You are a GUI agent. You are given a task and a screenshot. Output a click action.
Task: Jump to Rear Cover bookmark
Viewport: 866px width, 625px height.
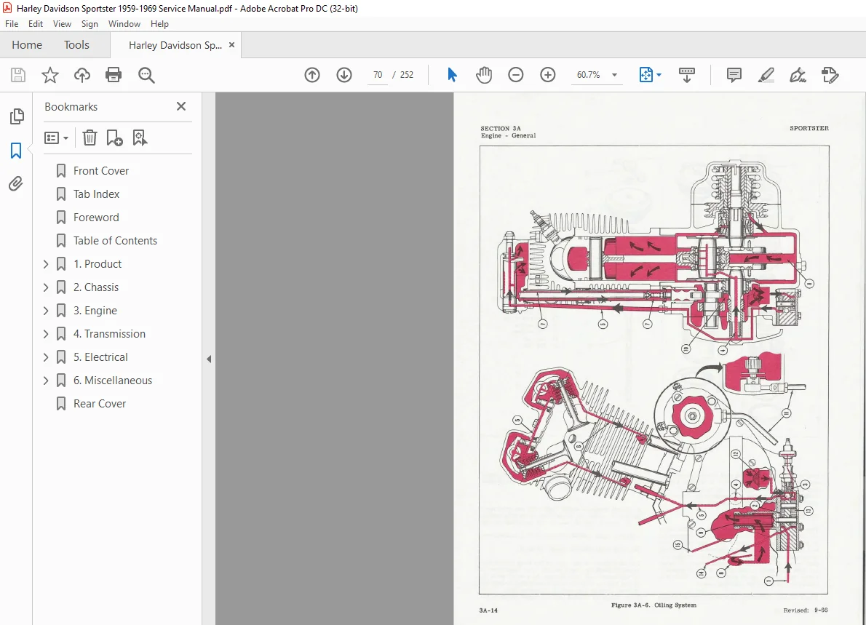coord(100,404)
